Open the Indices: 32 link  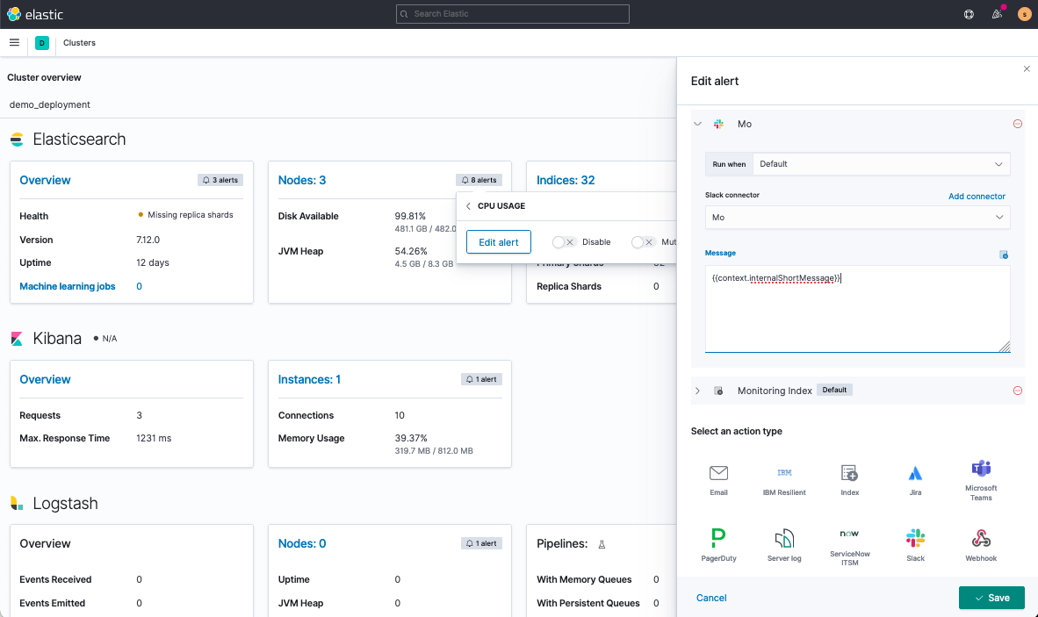[x=566, y=181]
